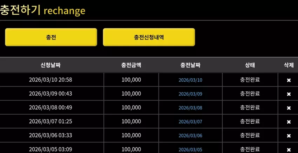
Task: Delete the 2026/03/09 00:43 recharge entry
Action: pyautogui.click(x=289, y=94)
